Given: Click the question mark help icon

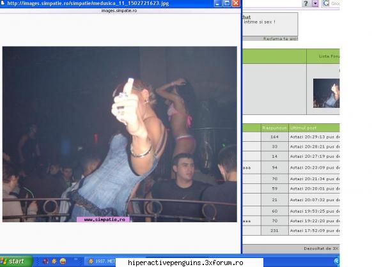Looking at the screenshot, I should coord(306,3).
